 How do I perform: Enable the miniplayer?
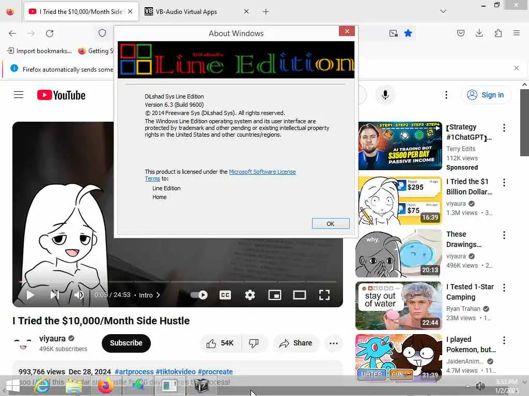pos(275,295)
